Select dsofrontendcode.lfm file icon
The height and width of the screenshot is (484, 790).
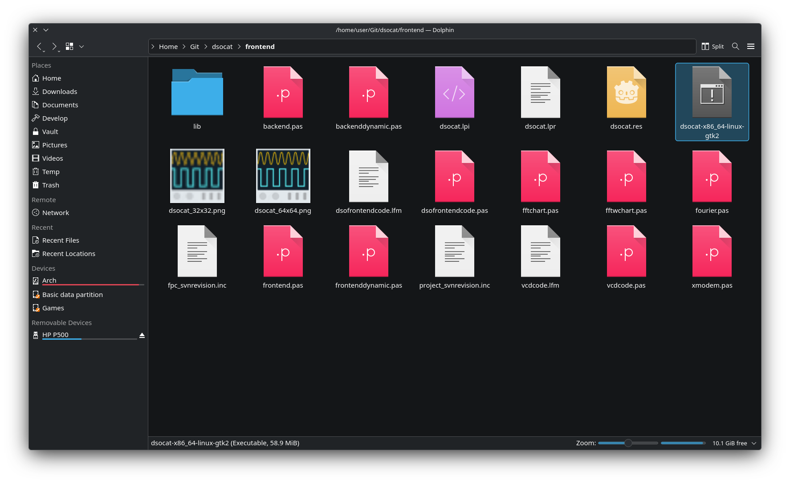pyautogui.click(x=369, y=176)
